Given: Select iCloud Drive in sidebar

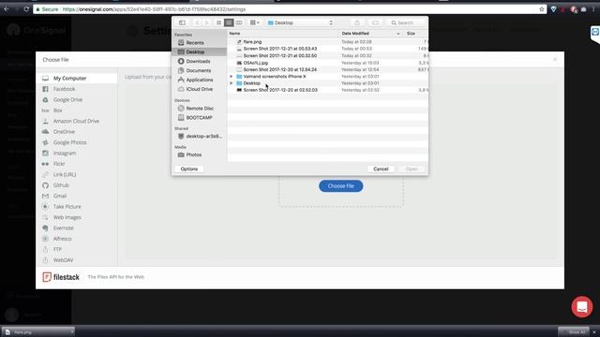Looking at the screenshot, I should (x=199, y=89).
